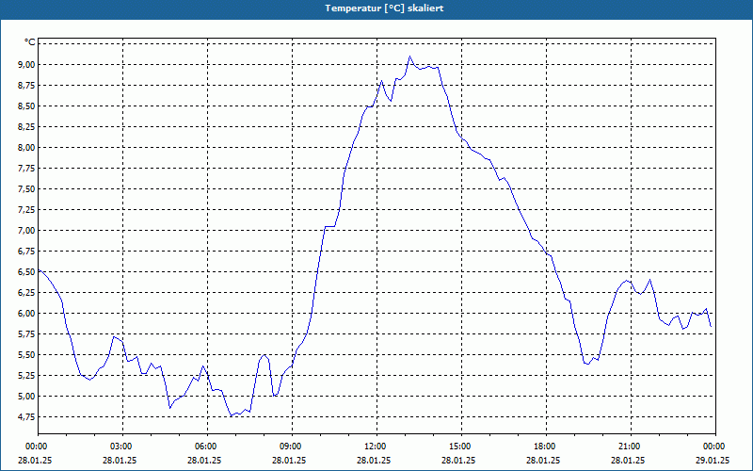Click the 28.01.25 date under 06:00
Image resolution: width=753 pixels, height=471 pixels.
pyautogui.click(x=204, y=460)
